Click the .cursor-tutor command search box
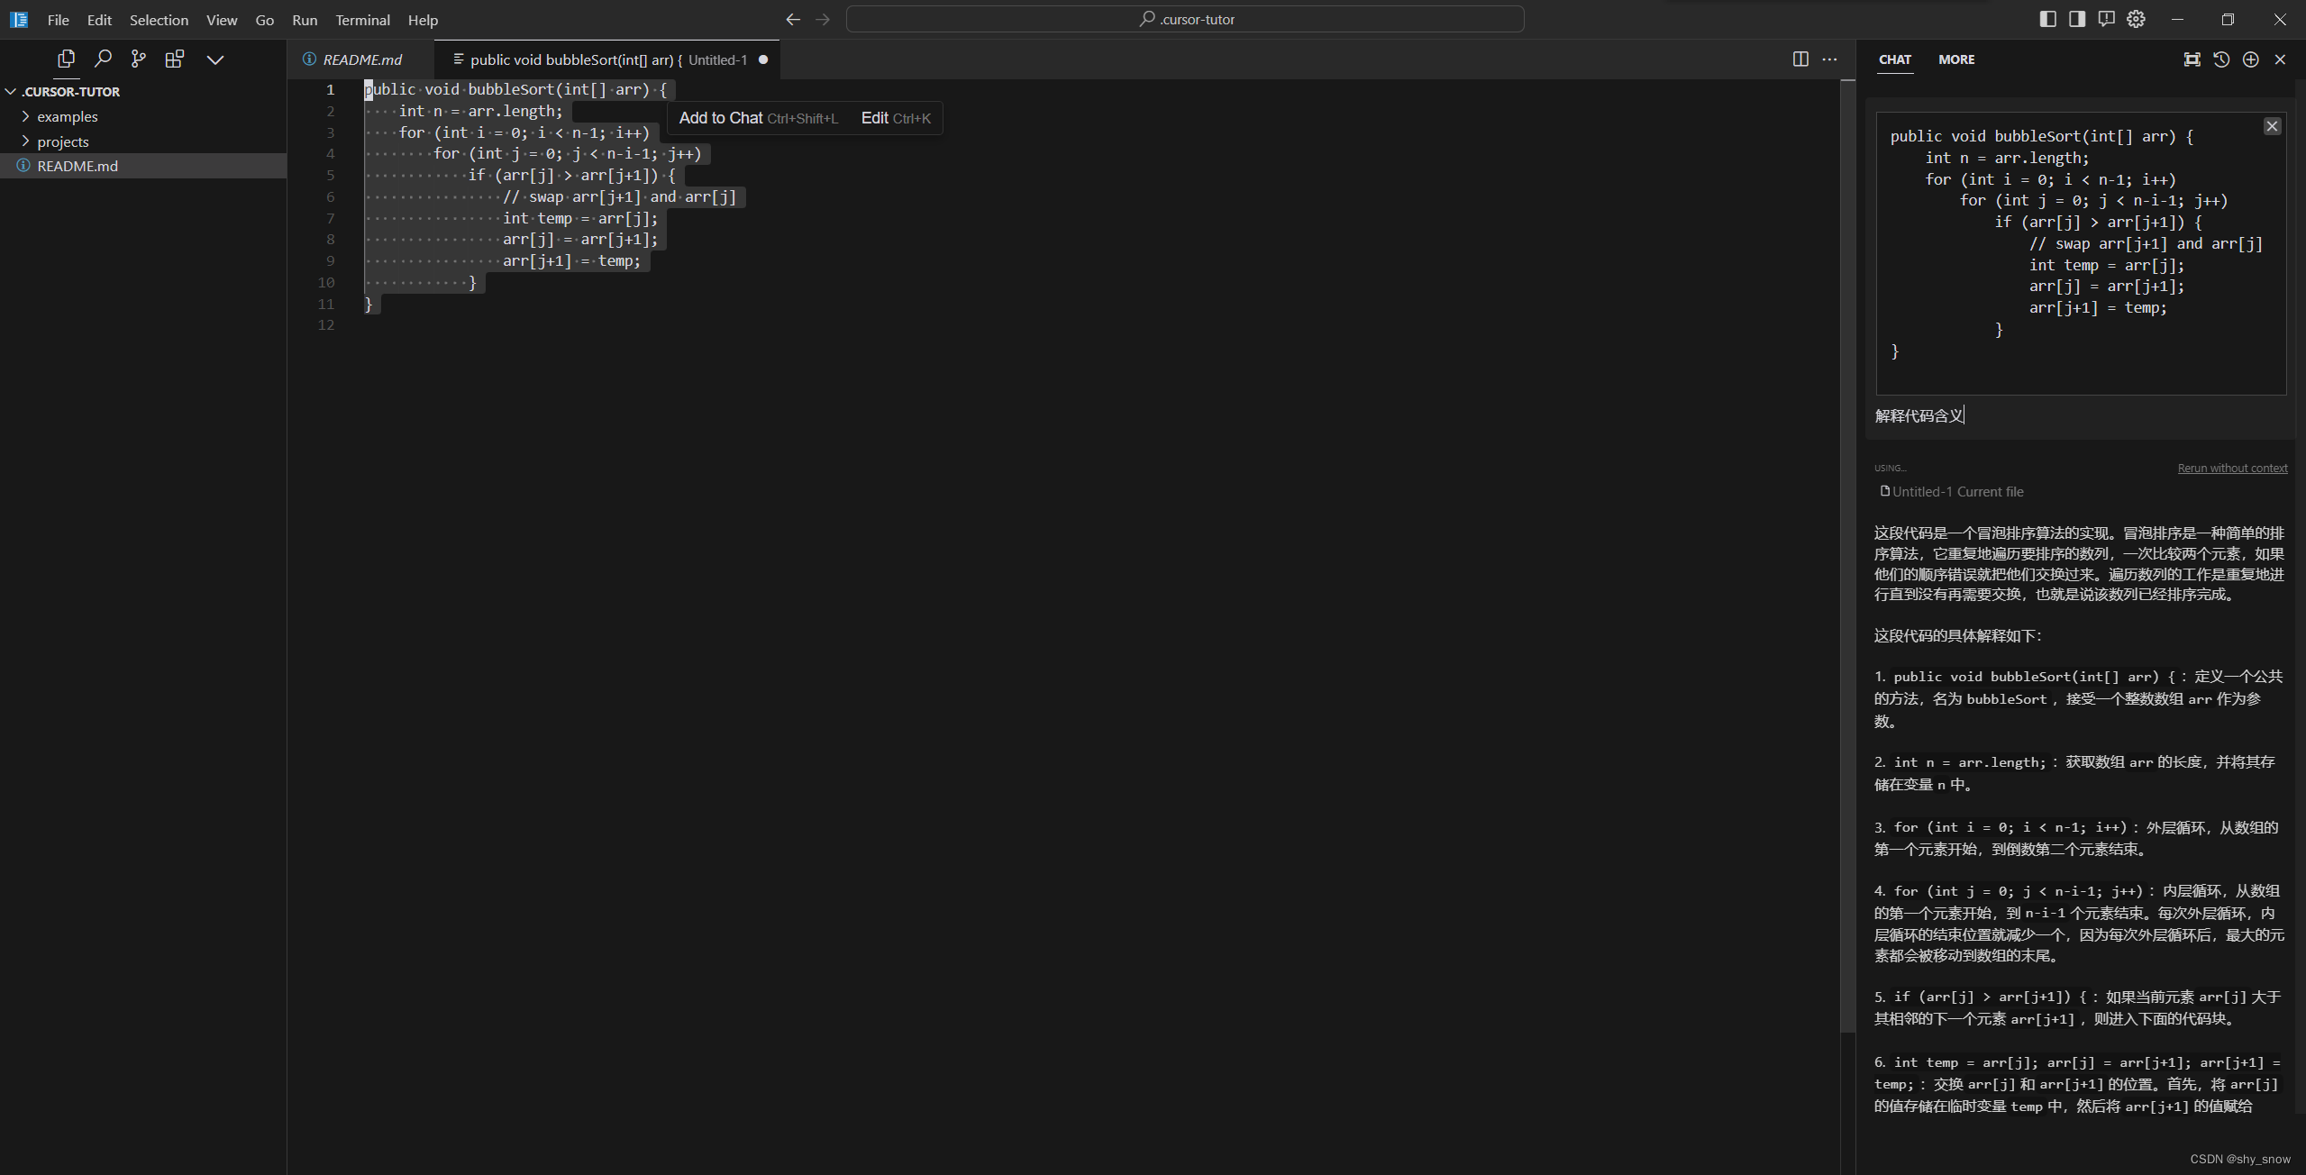The image size is (2306, 1175). [1185, 19]
